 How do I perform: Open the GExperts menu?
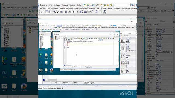point(65,5)
